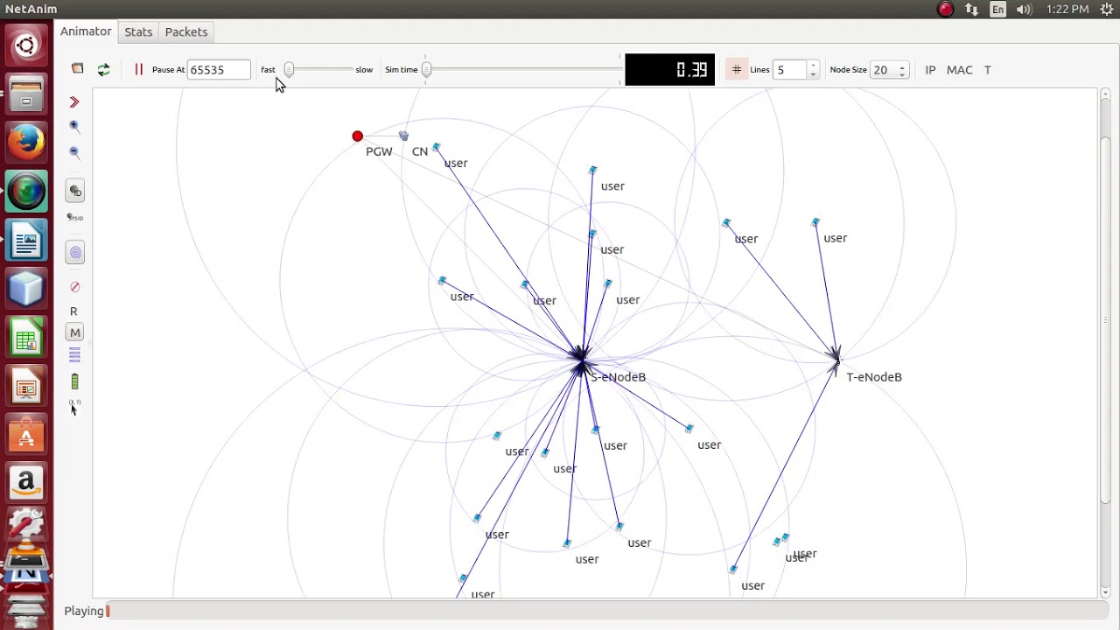
Task: Decrease the Lines spinbox value
Action: (813, 74)
